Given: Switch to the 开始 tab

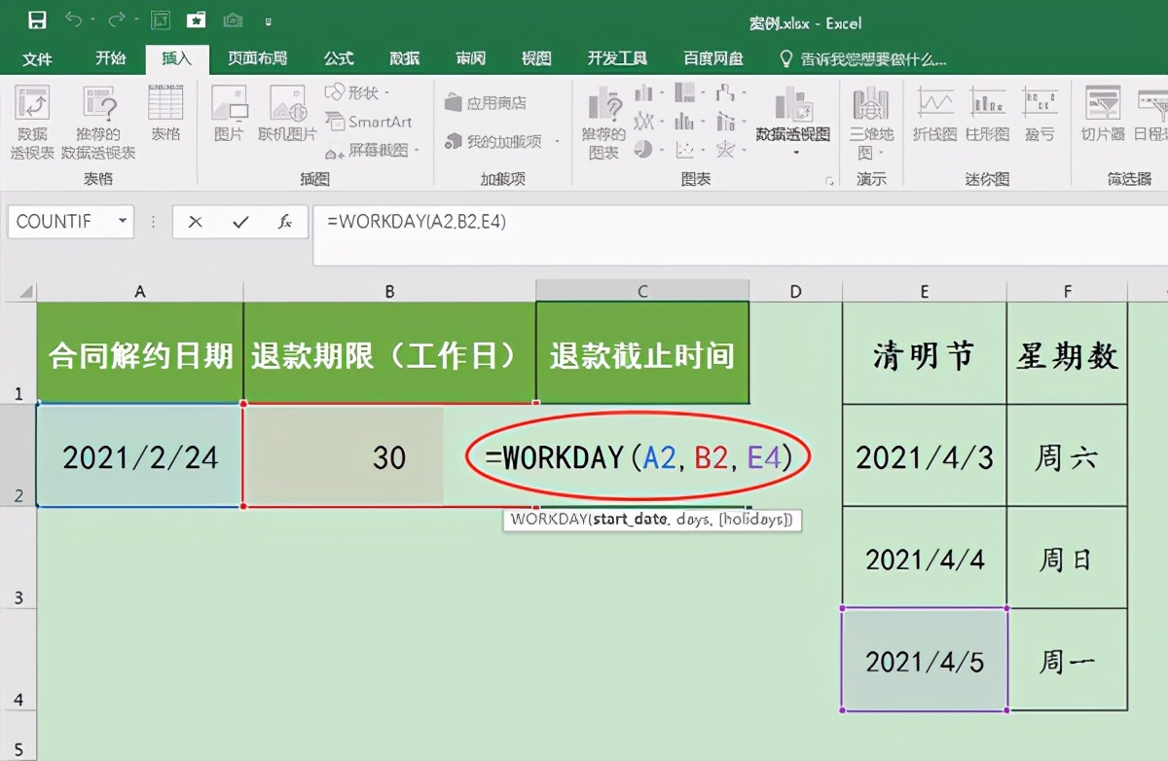Looking at the screenshot, I should click(x=110, y=58).
